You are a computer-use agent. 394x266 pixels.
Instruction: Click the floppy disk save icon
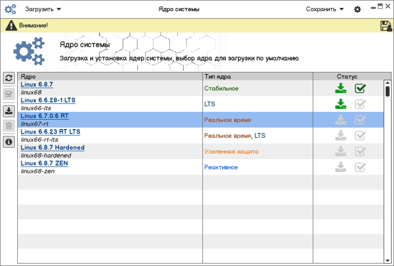tap(386, 26)
